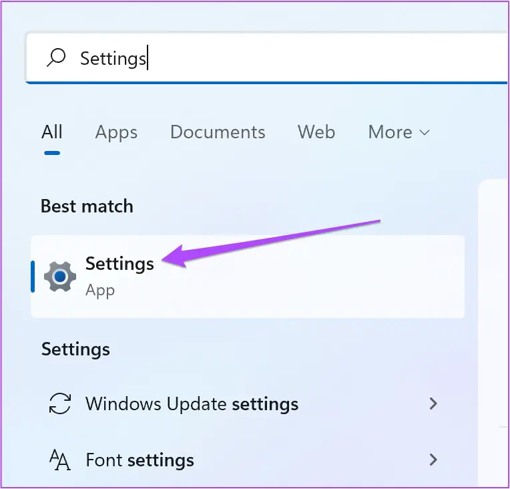Click the blue selection bar beside Settings
The image size is (510, 489).
pos(33,277)
